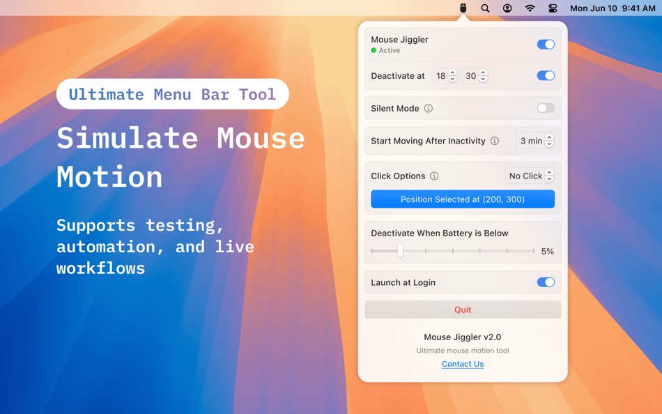Click the battery threshold slider handle
662x414 pixels.
click(x=400, y=251)
